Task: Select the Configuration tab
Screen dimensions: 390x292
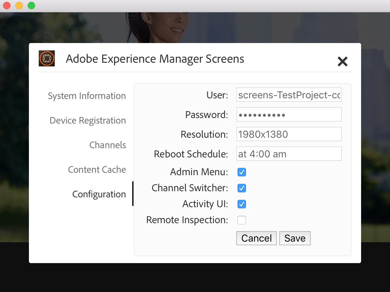Action: 99,194
